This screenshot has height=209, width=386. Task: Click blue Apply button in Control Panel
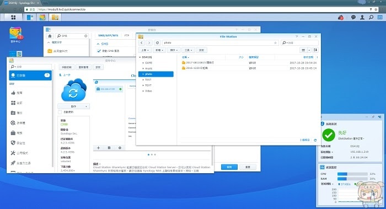tap(229, 167)
